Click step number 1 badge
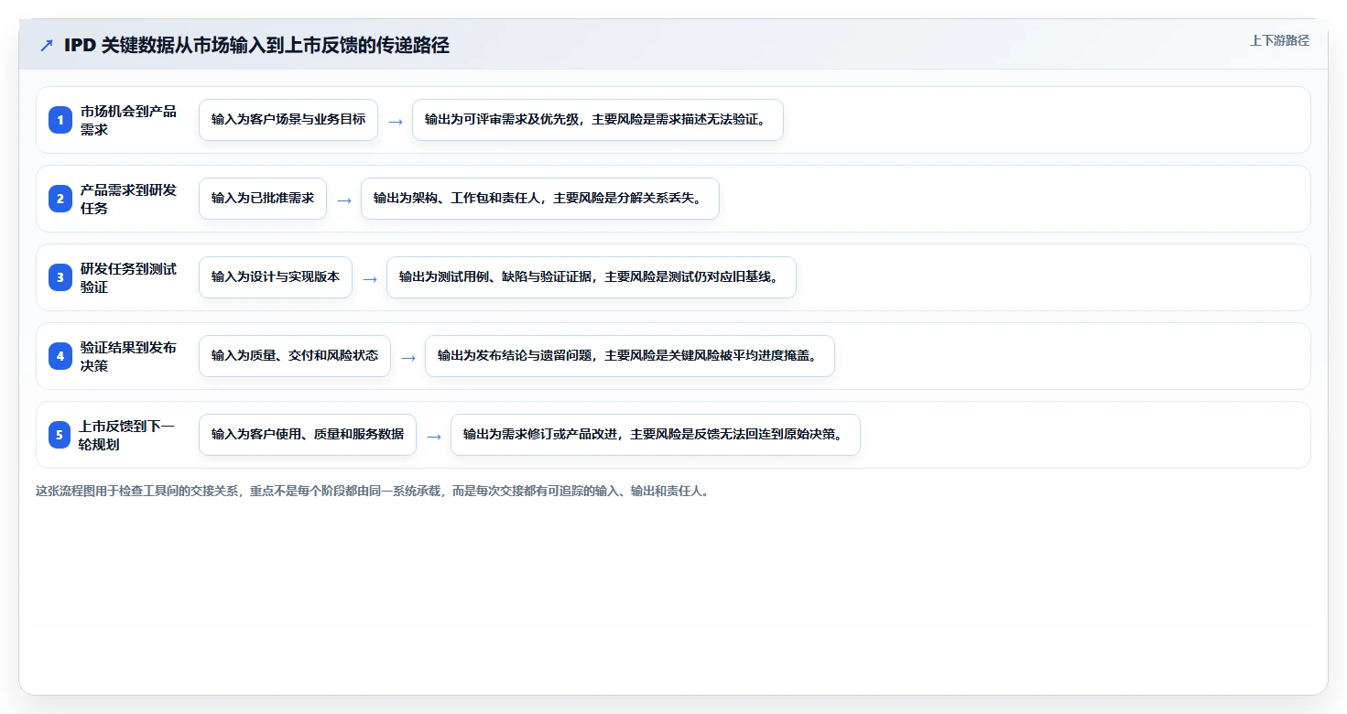Screen dimensions: 1347x714 [60, 120]
